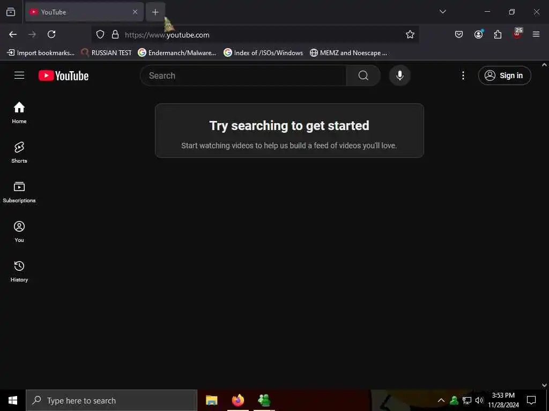The image size is (549, 411).
Task: Open the Extensions puzzle icon
Action: click(498, 34)
